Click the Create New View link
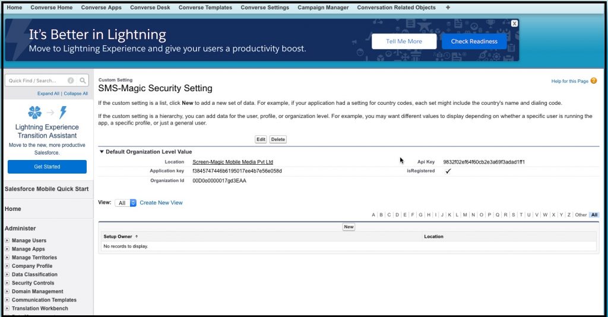 pyautogui.click(x=161, y=203)
